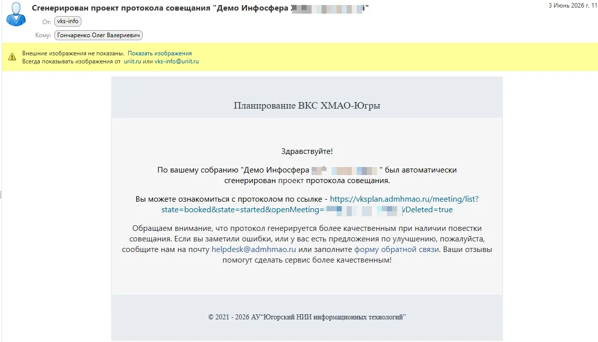Click the copyright footer text

click(x=307, y=317)
